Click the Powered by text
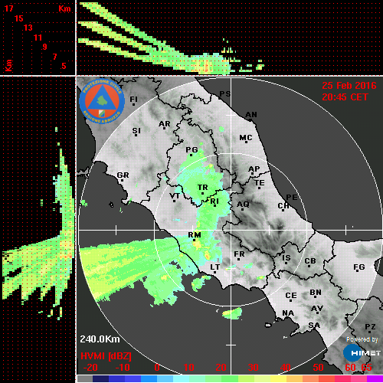This screenshot has width=383, height=383. pos(362,339)
